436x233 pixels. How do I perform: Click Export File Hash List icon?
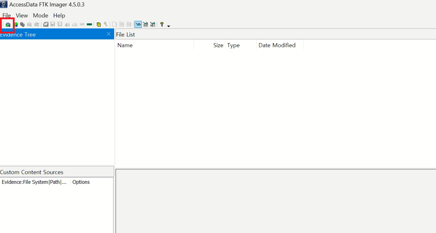click(121, 25)
